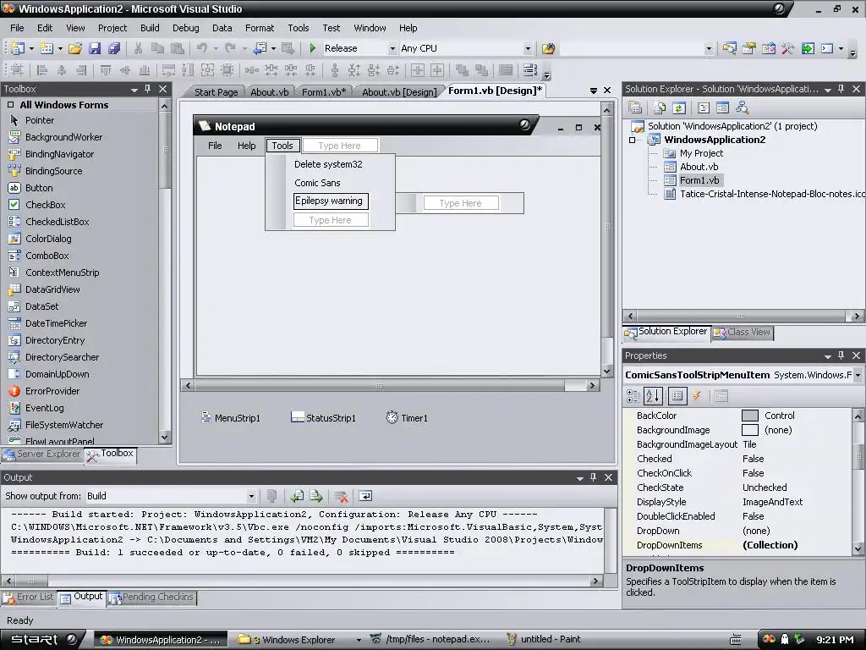
Task: Click the Type Here box beside Tools menu
Action: (340, 146)
